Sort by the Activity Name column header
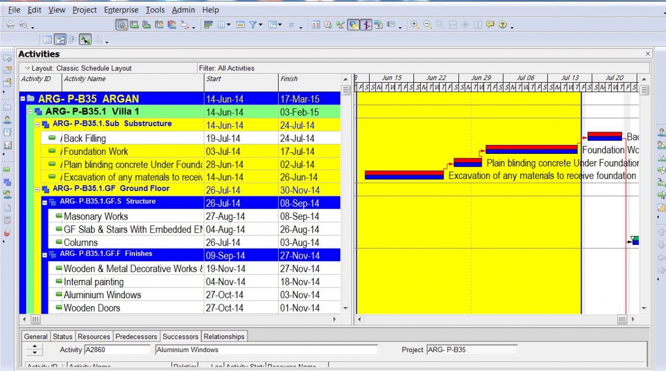 point(133,82)
